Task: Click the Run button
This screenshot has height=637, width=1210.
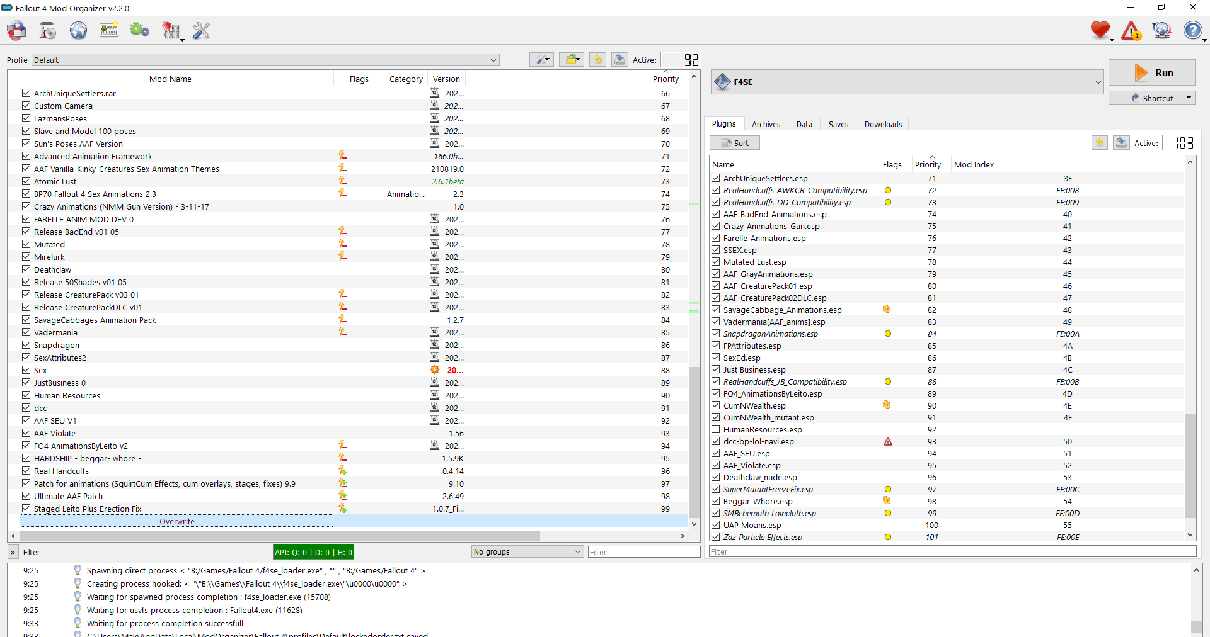Action: tap(1152, 72)
